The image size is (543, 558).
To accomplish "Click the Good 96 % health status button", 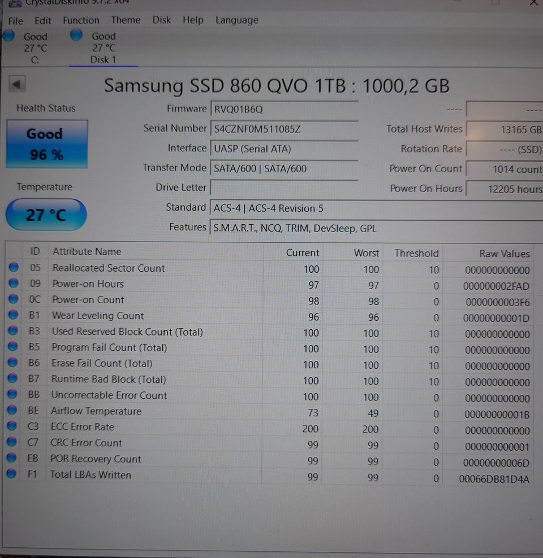I will point(47,144).
